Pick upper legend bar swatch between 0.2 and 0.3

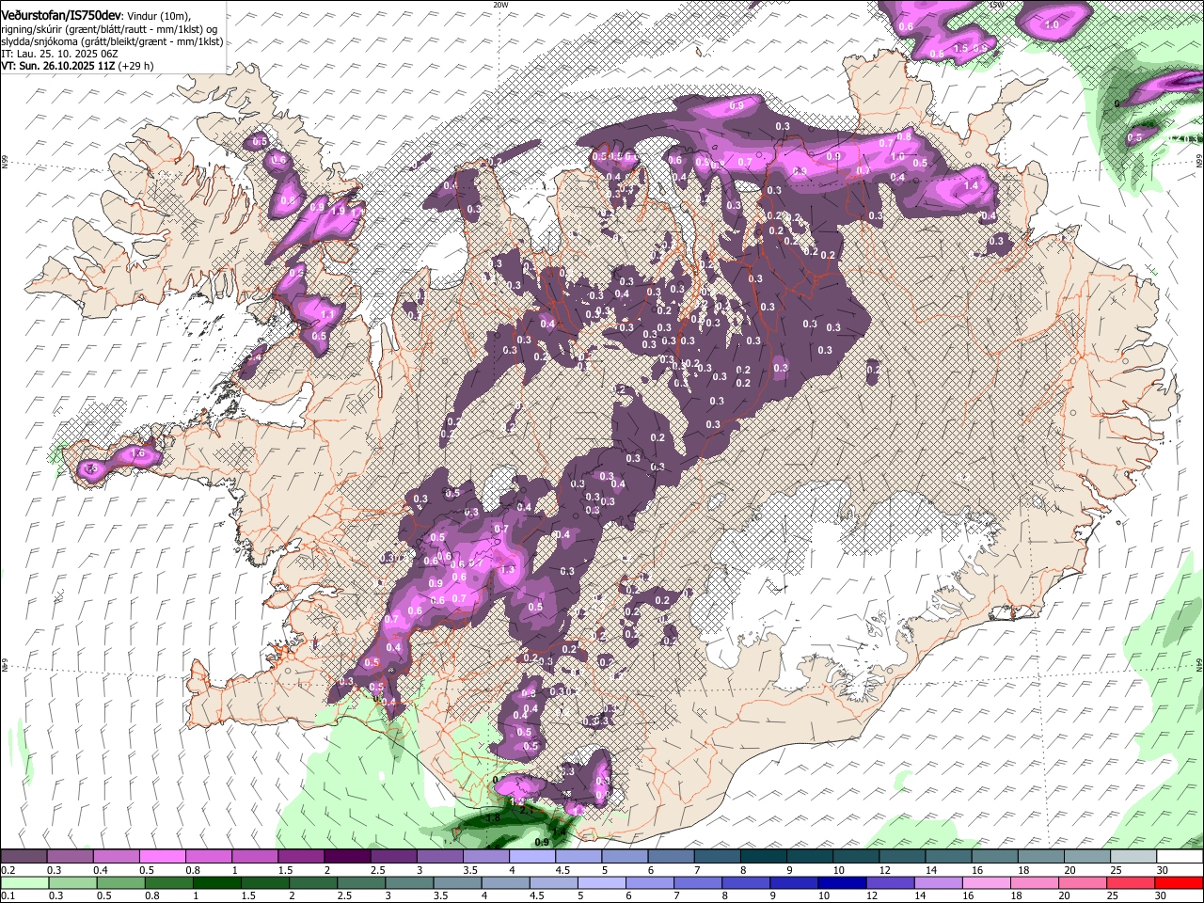click(x=24, y=857)
